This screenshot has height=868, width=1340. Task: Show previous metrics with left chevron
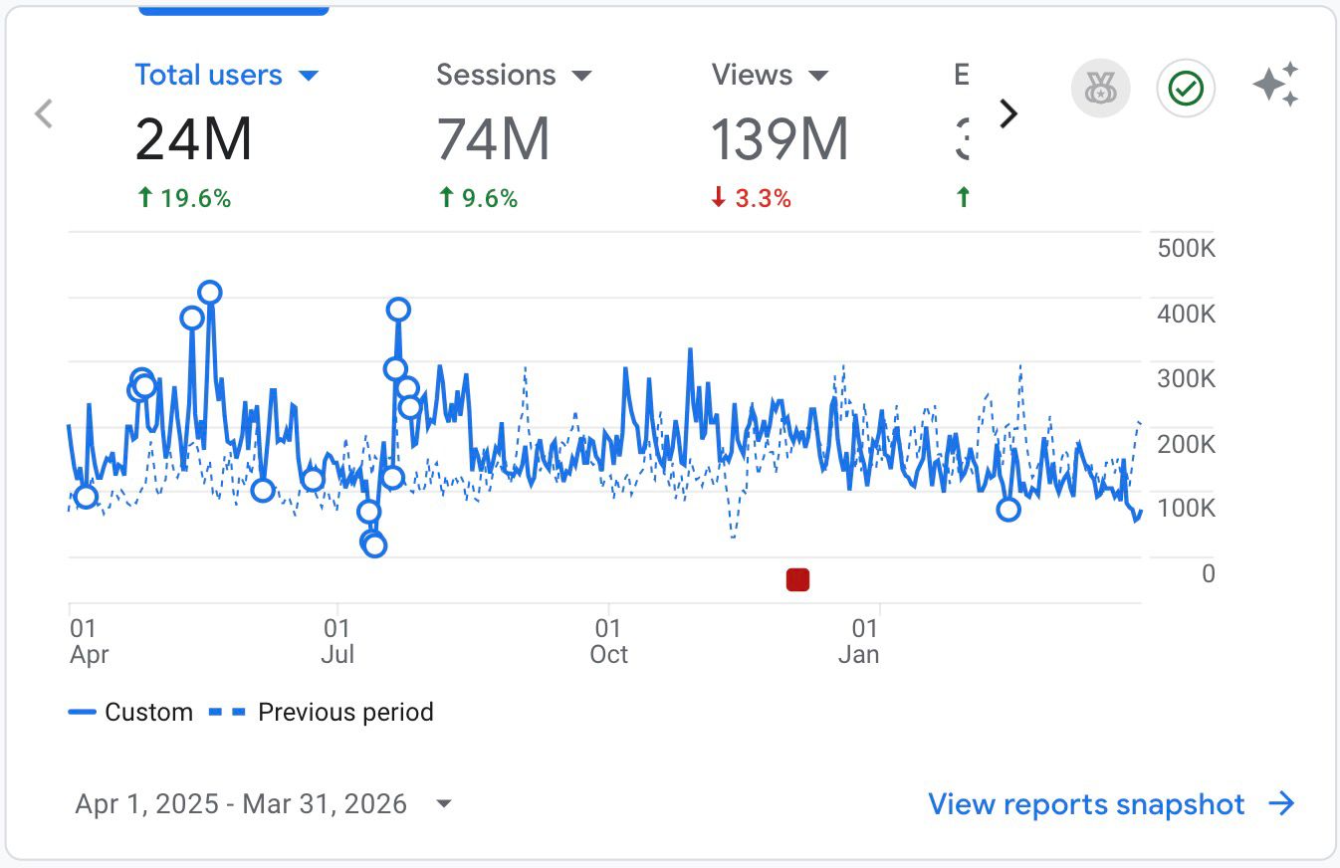[x=43, y=114]
